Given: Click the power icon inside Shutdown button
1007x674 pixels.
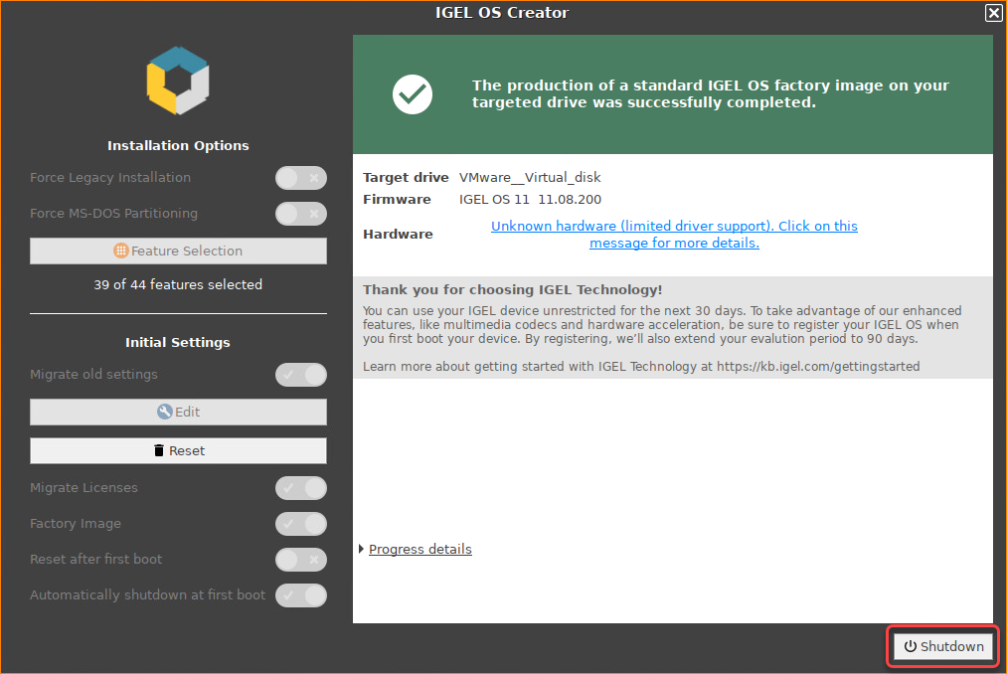Looking at the screenshot, I should 911,646.
